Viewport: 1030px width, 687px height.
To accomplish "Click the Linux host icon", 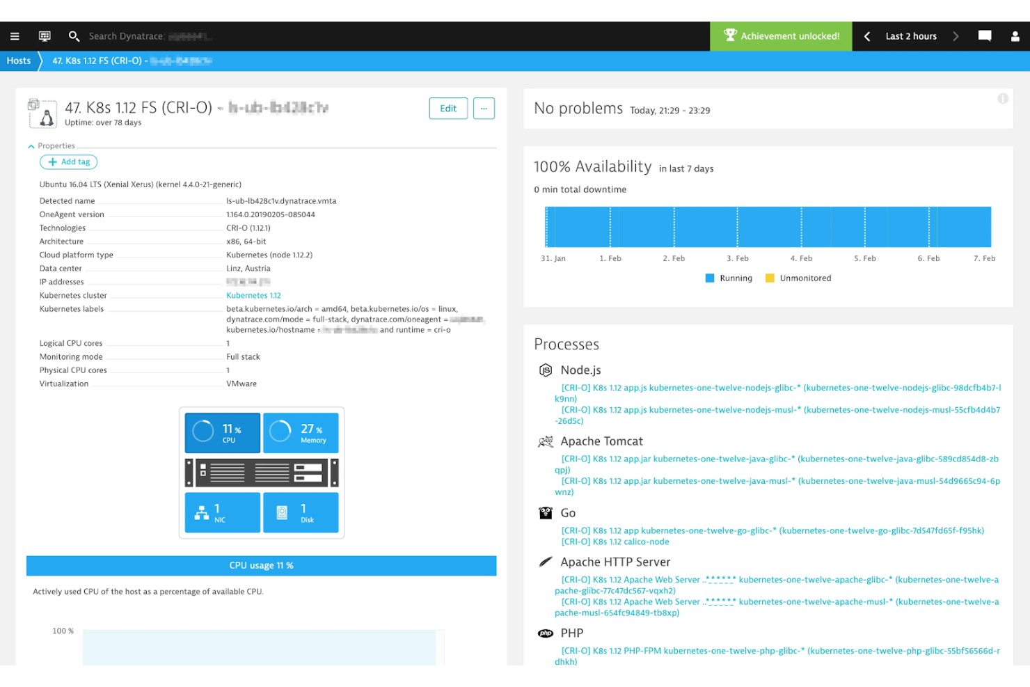I will coord(42,114).
